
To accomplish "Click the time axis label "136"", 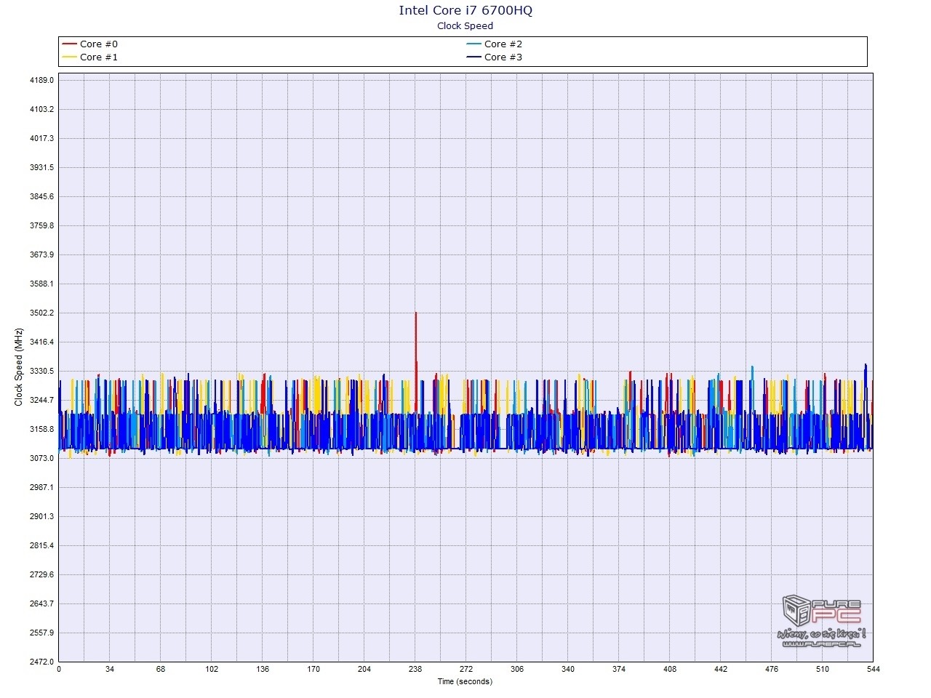I will tap(263, 670).
